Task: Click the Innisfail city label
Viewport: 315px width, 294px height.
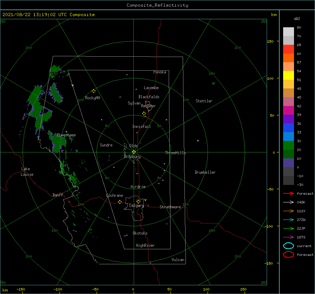Action: click(x=141, y=127)
